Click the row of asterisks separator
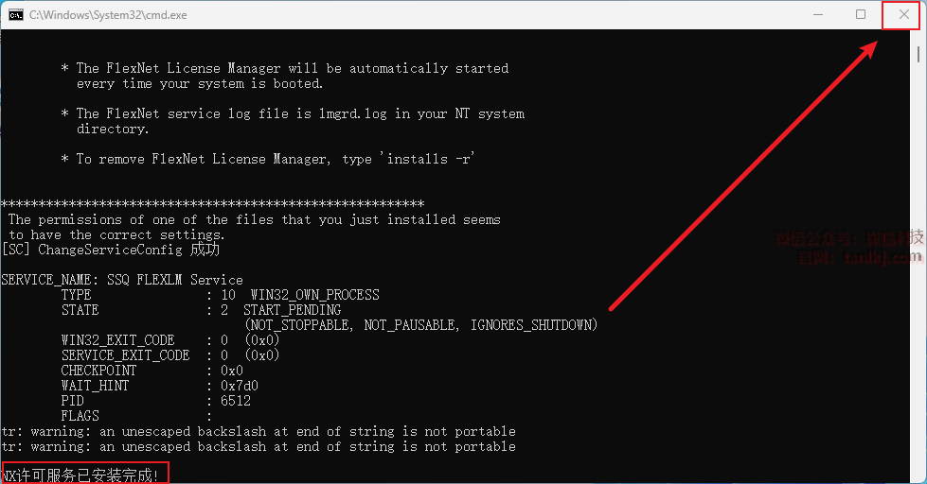This screenshot has height=484, width=927. click(212, 204)
